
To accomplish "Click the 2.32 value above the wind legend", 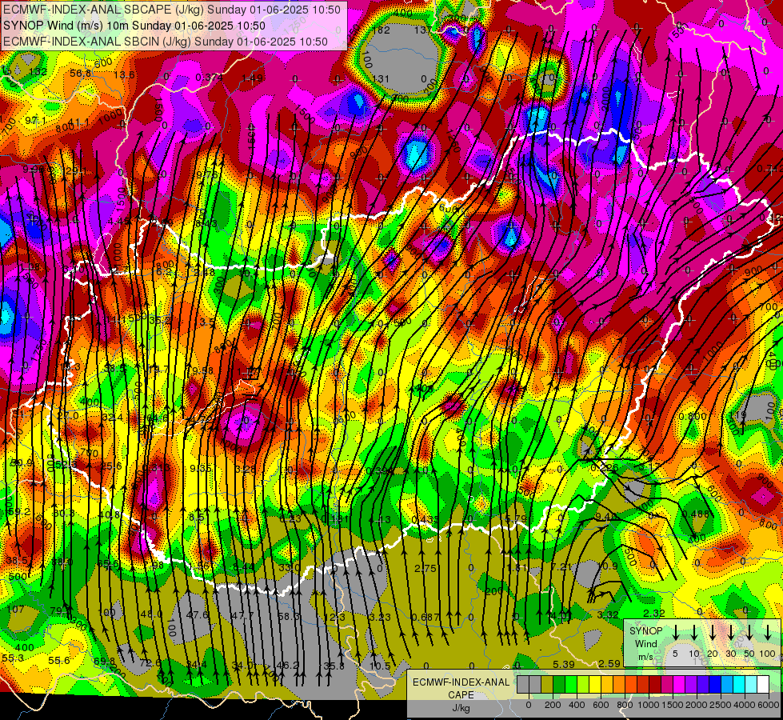I will pyautogui.click(x=653, y=613).
